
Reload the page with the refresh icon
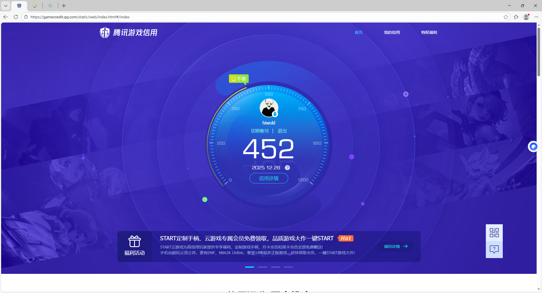tap(16, 17)
